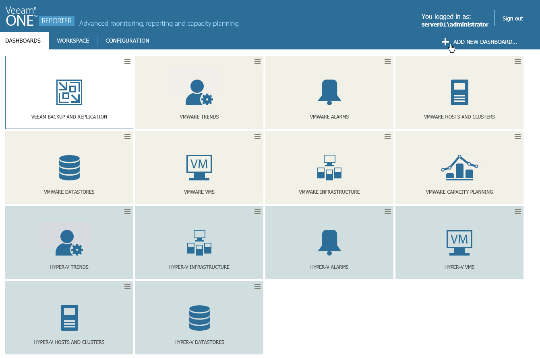Click the 'You logged in as:' text
The width and height of the screenshot is (540, 358).
[x=446, y=16]
